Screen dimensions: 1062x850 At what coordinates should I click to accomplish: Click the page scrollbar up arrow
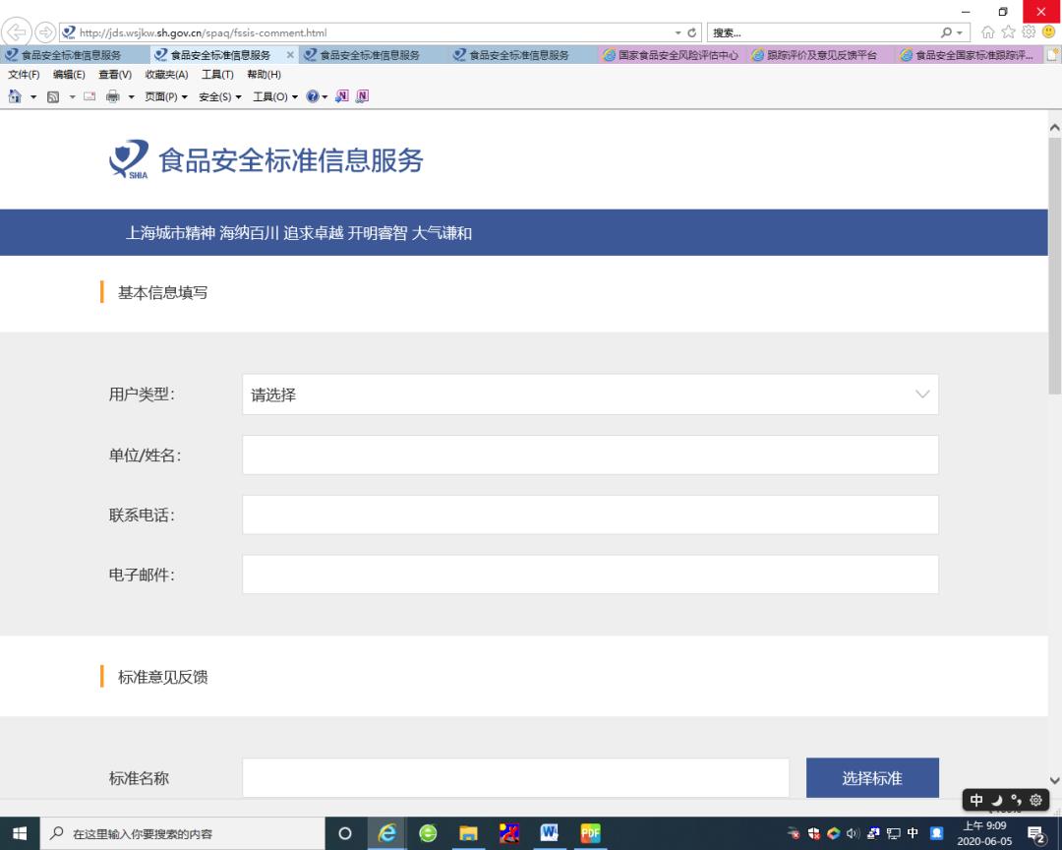coord(1054,128)
